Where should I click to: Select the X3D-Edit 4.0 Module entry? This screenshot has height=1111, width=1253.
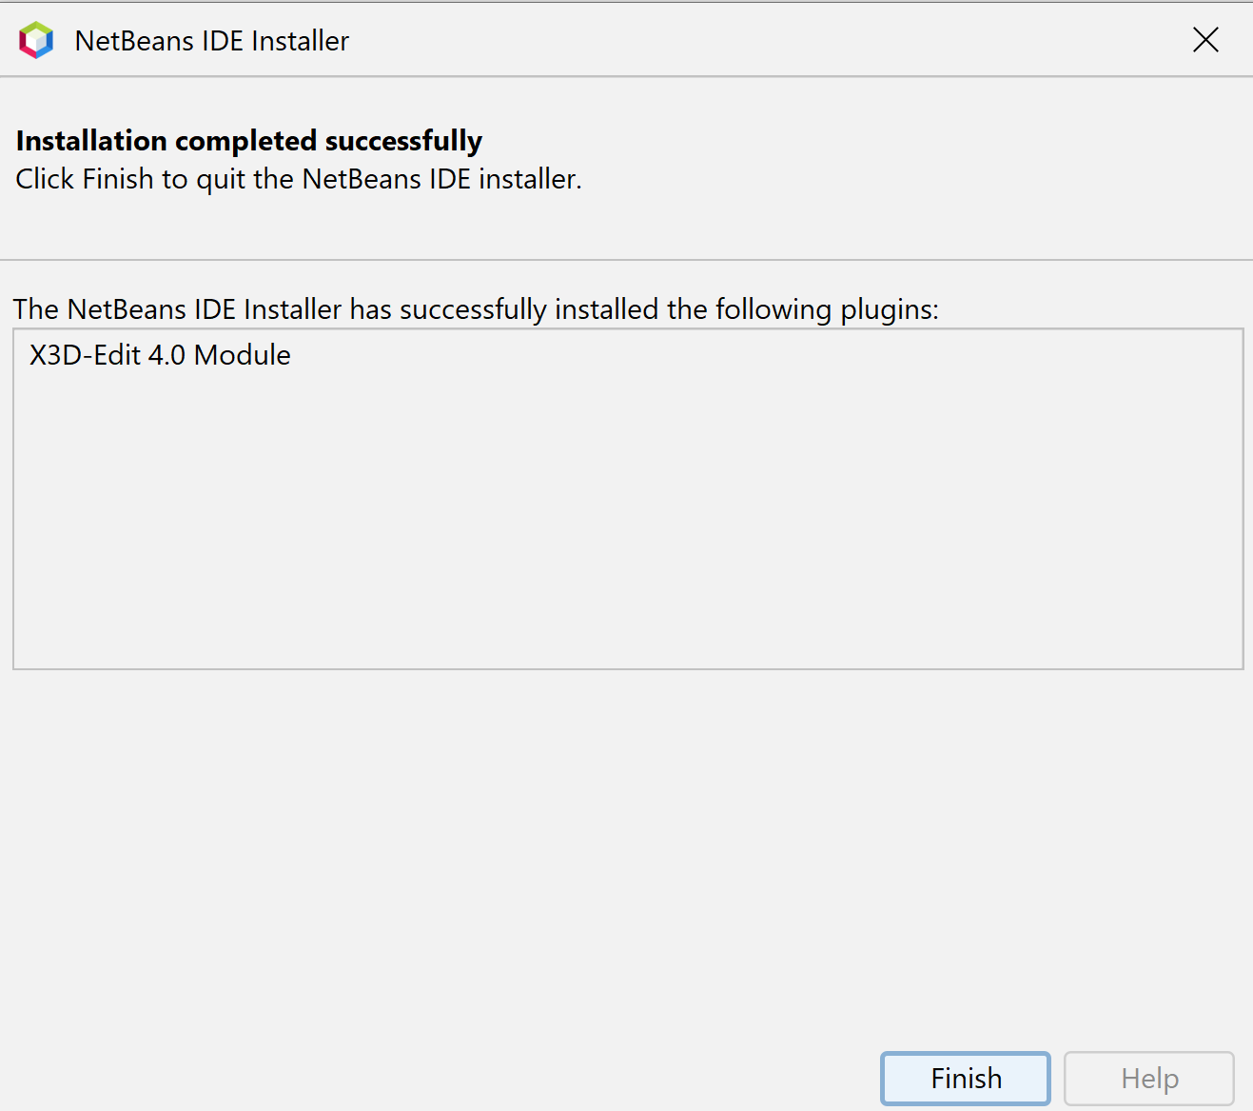[x=160, y=355]
